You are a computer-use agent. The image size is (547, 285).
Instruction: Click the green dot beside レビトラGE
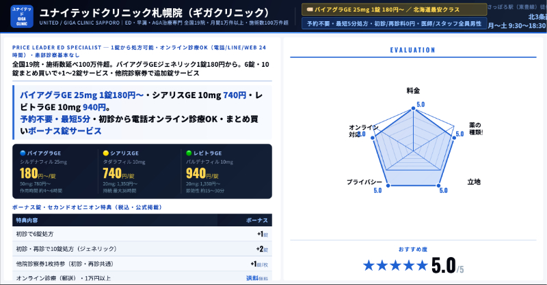click(189, 153)
